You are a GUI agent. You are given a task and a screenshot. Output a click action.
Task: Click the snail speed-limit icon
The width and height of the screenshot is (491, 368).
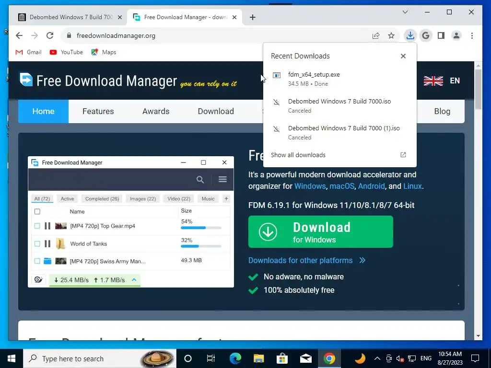pos(38,280)
